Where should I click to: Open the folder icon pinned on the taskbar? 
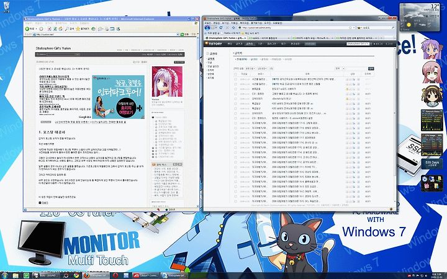pyautogui.click(x=16, y=275)
